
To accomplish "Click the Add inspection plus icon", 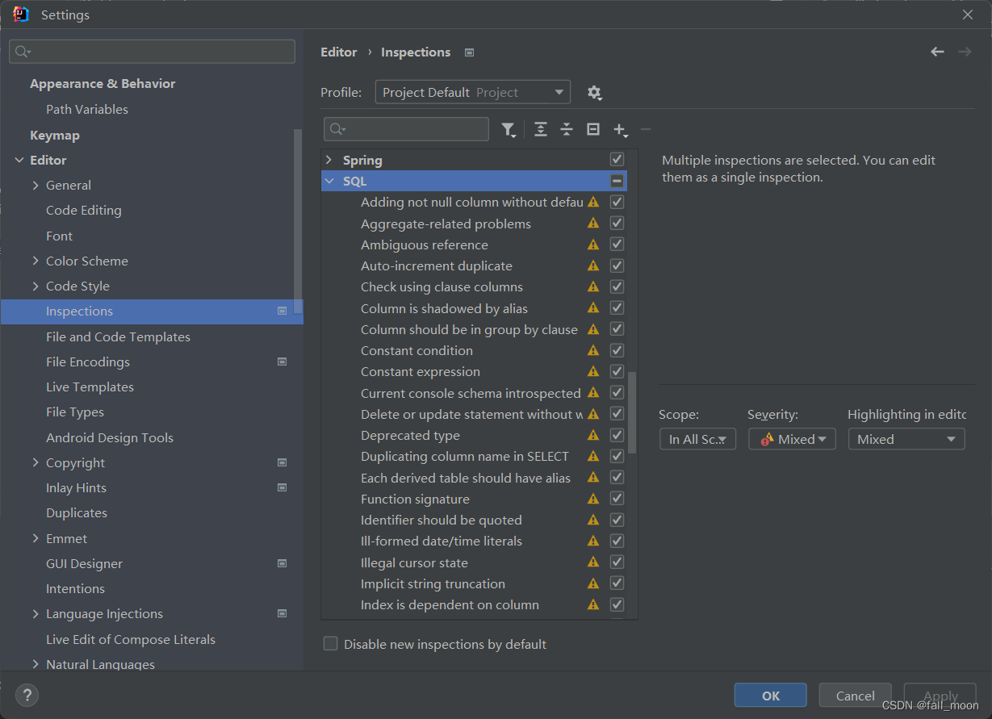I will [x=620, y=130].
